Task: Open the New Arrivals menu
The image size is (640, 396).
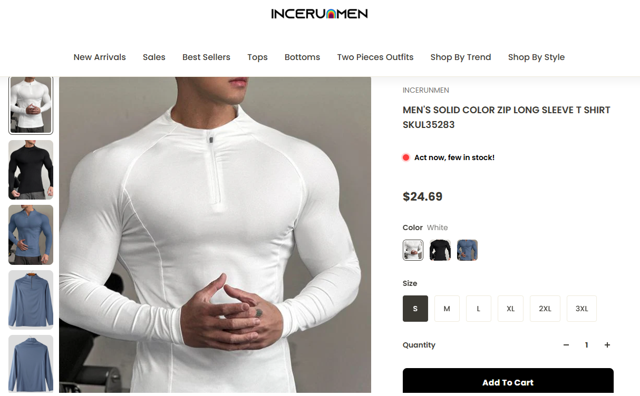Action: [100, 57]
